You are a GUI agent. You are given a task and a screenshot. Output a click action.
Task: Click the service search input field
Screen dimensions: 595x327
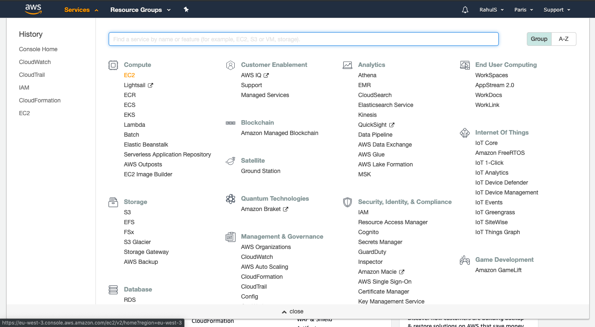tap(303, 39)
